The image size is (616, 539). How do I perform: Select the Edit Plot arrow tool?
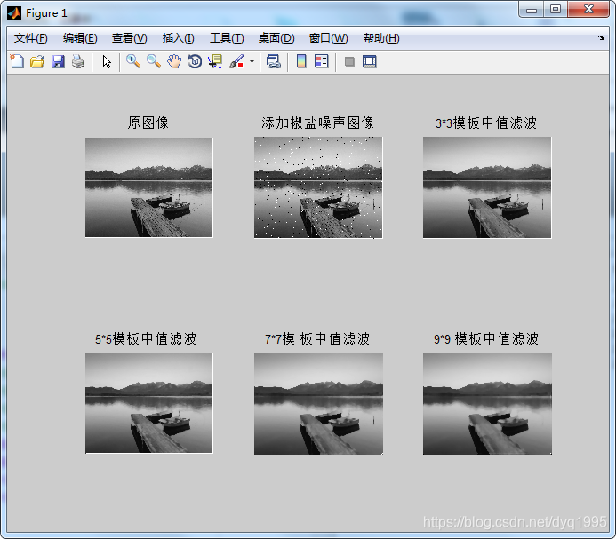tap(107, 61)
